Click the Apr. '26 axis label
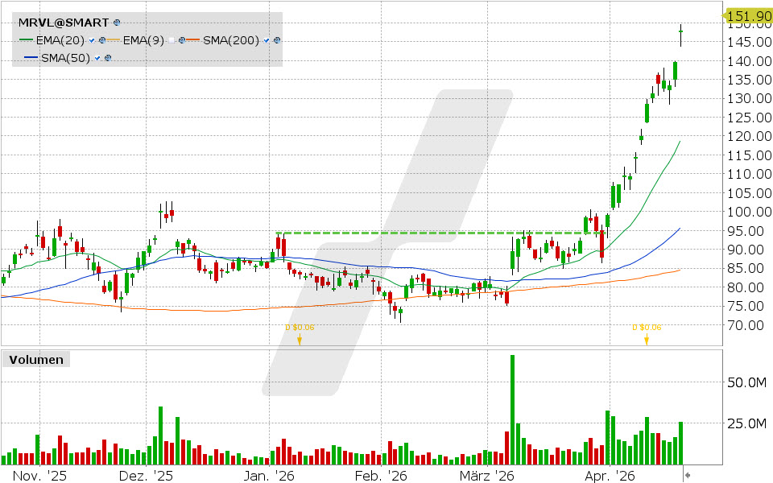Screen dimensions: 773x483 tap(610, 475)
